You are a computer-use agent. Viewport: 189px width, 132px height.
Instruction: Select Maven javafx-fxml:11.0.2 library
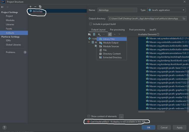click(x=167, y=83)
